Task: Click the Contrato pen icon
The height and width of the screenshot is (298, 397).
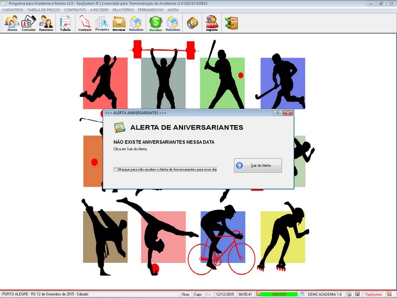Action: tap(85, 23)
